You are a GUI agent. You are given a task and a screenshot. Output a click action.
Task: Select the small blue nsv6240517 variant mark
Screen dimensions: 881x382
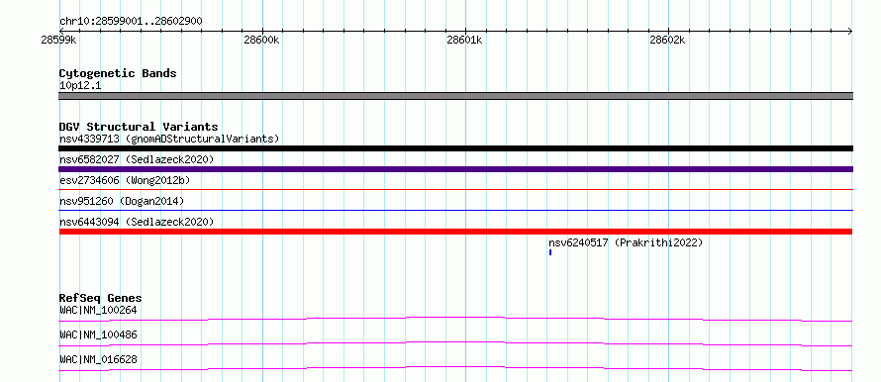550,252
